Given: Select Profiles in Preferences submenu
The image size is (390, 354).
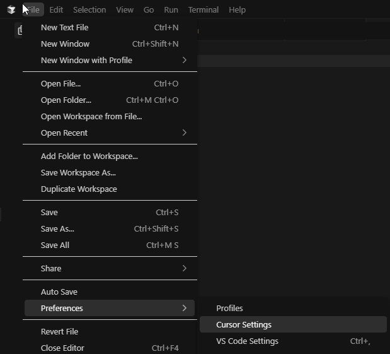Looking at the screenshot, I should point(229,309).
